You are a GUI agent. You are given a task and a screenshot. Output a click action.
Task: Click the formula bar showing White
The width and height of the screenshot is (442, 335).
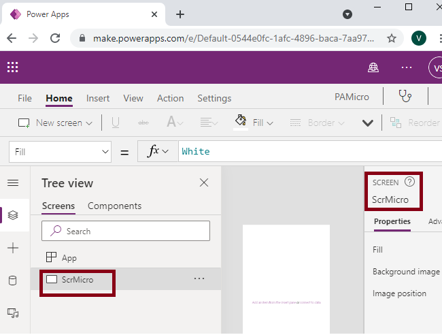click(310, 152)
